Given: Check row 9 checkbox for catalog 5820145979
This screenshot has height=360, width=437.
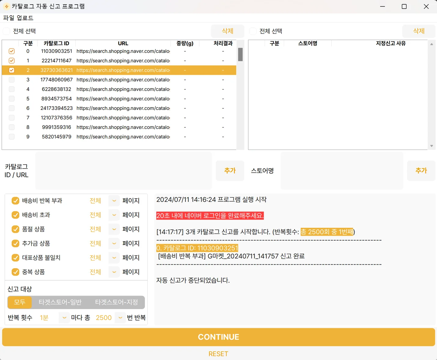Looking at the screenshot, I should [12, 136].
